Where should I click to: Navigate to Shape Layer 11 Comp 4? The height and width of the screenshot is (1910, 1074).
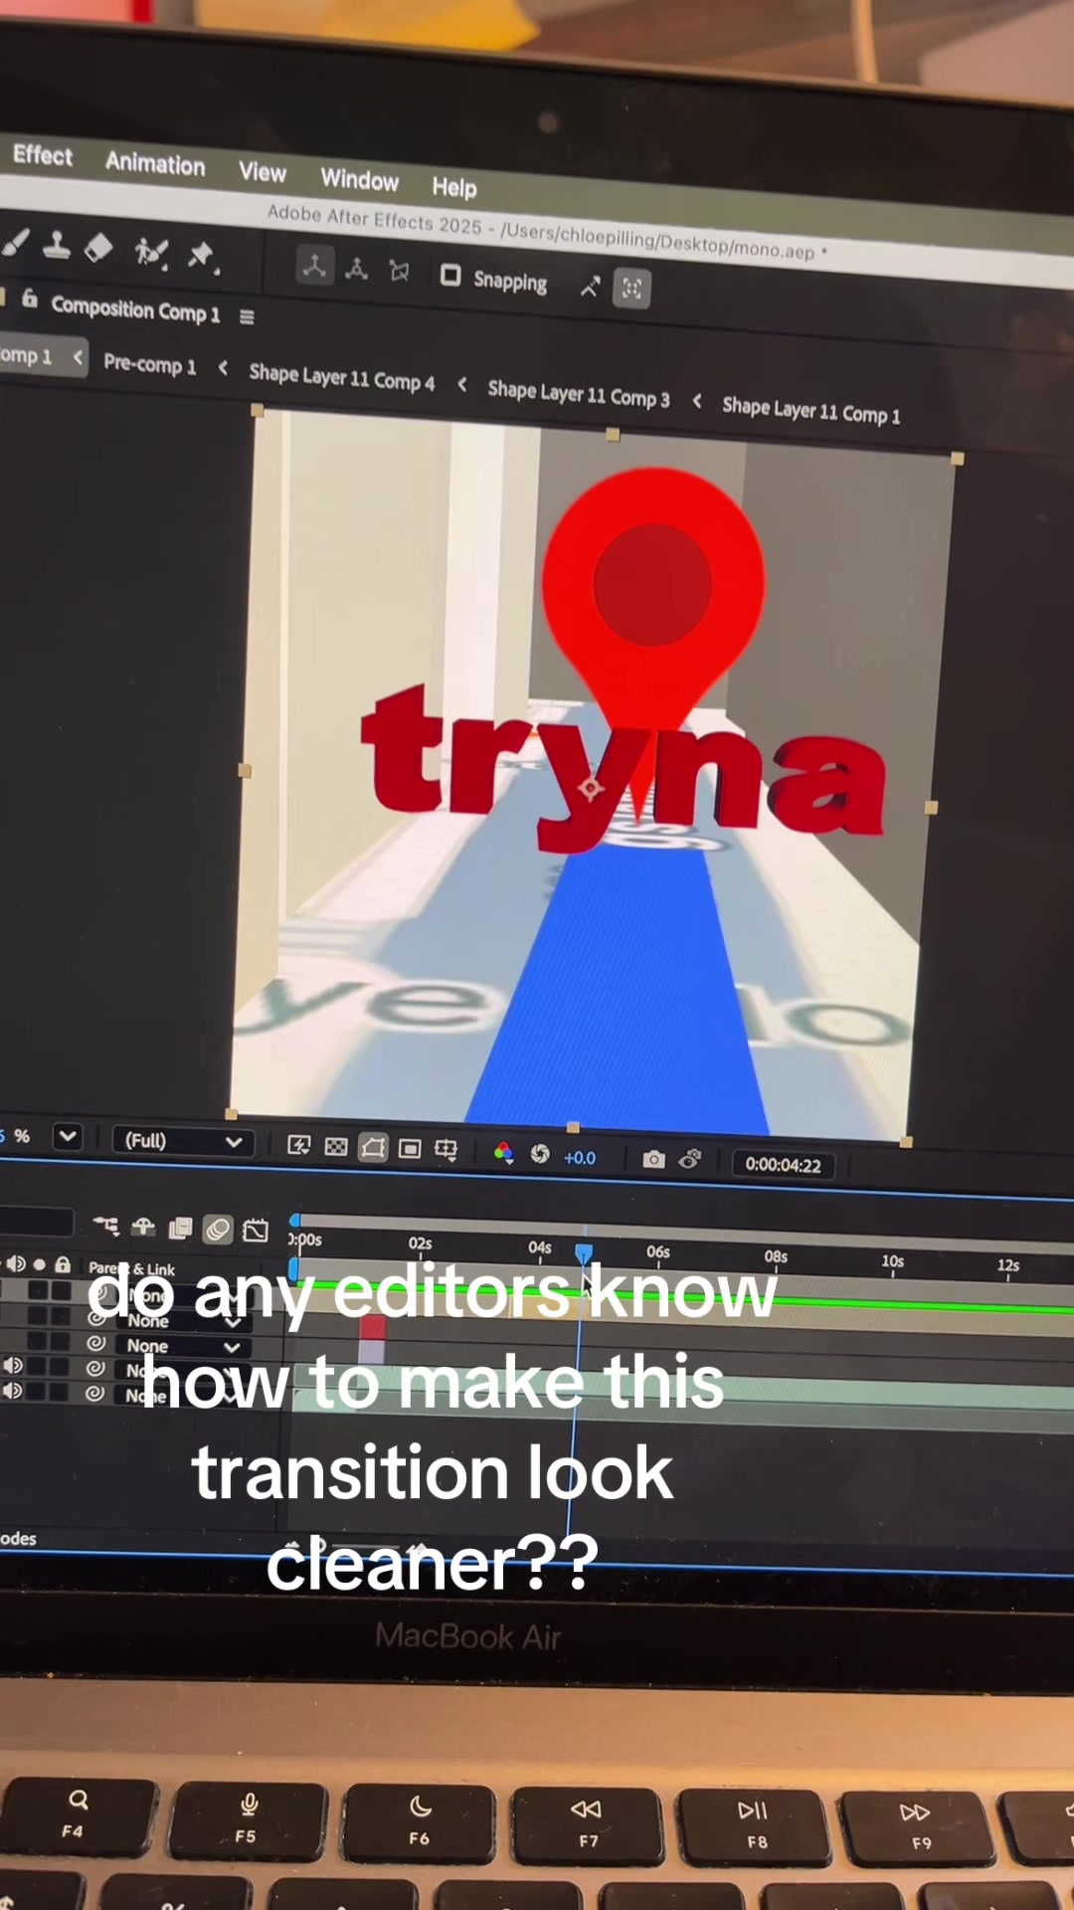(x=341, y=377)
